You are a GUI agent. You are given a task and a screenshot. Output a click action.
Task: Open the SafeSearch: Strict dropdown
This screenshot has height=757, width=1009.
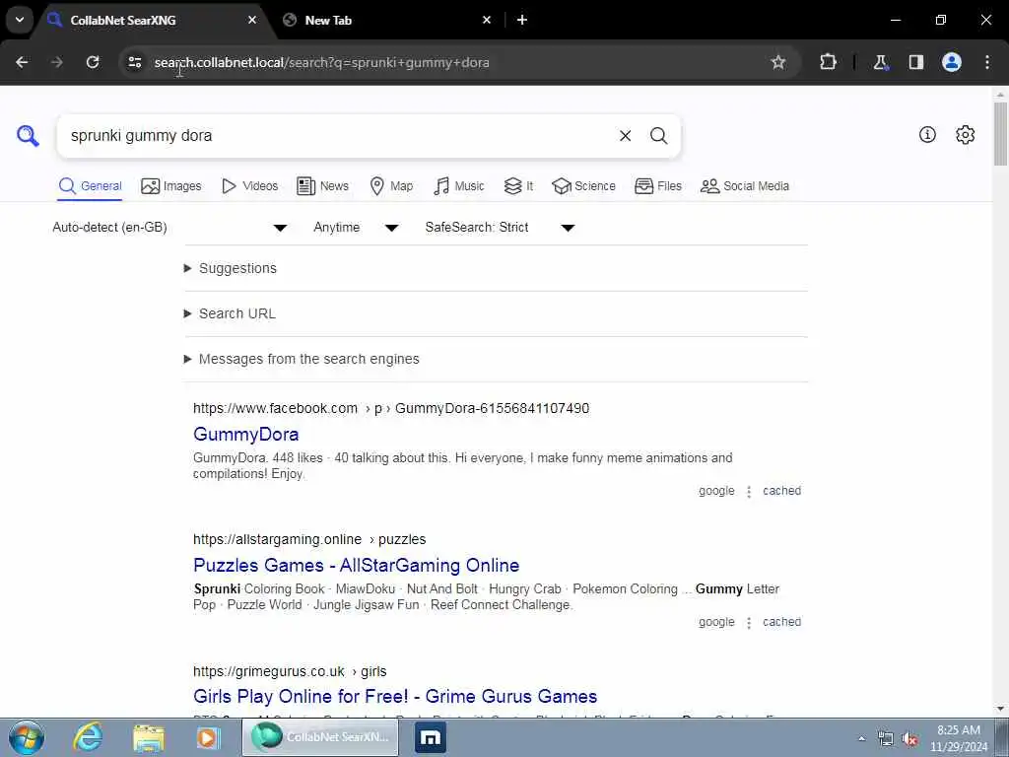pyautogui.click(x=500, y=228)
